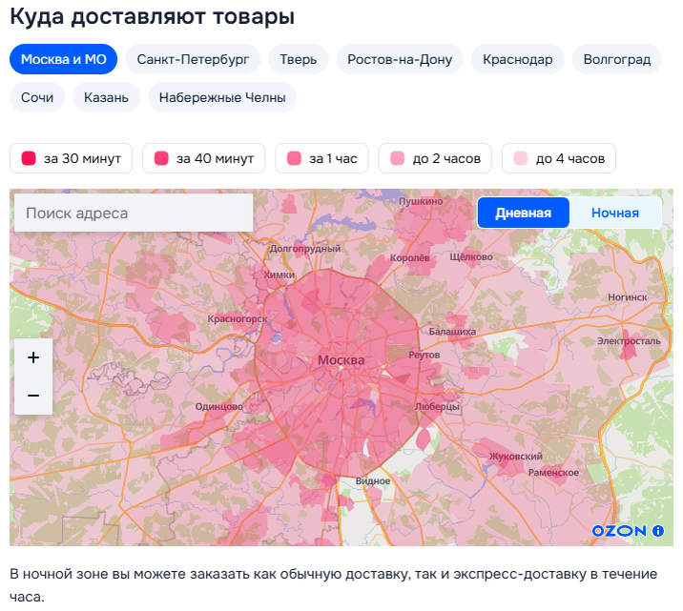Choose the Тверь city tab

coord(299,59)
